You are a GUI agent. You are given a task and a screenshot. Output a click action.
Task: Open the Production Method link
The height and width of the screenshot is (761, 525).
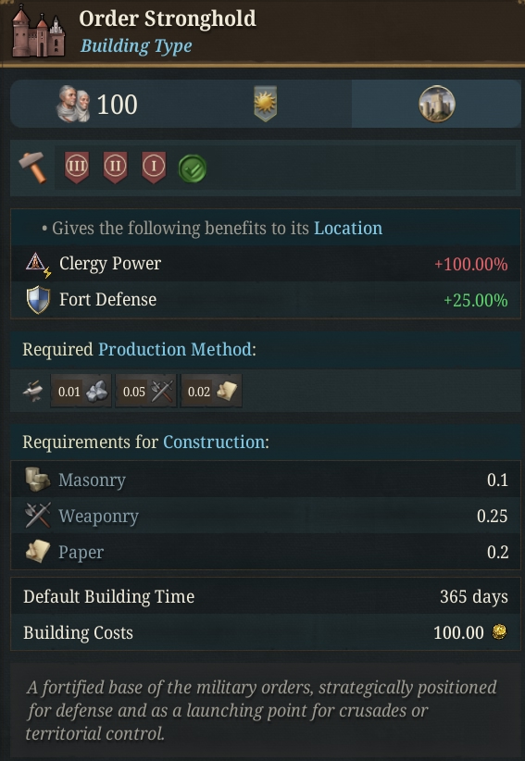[175, 349]
